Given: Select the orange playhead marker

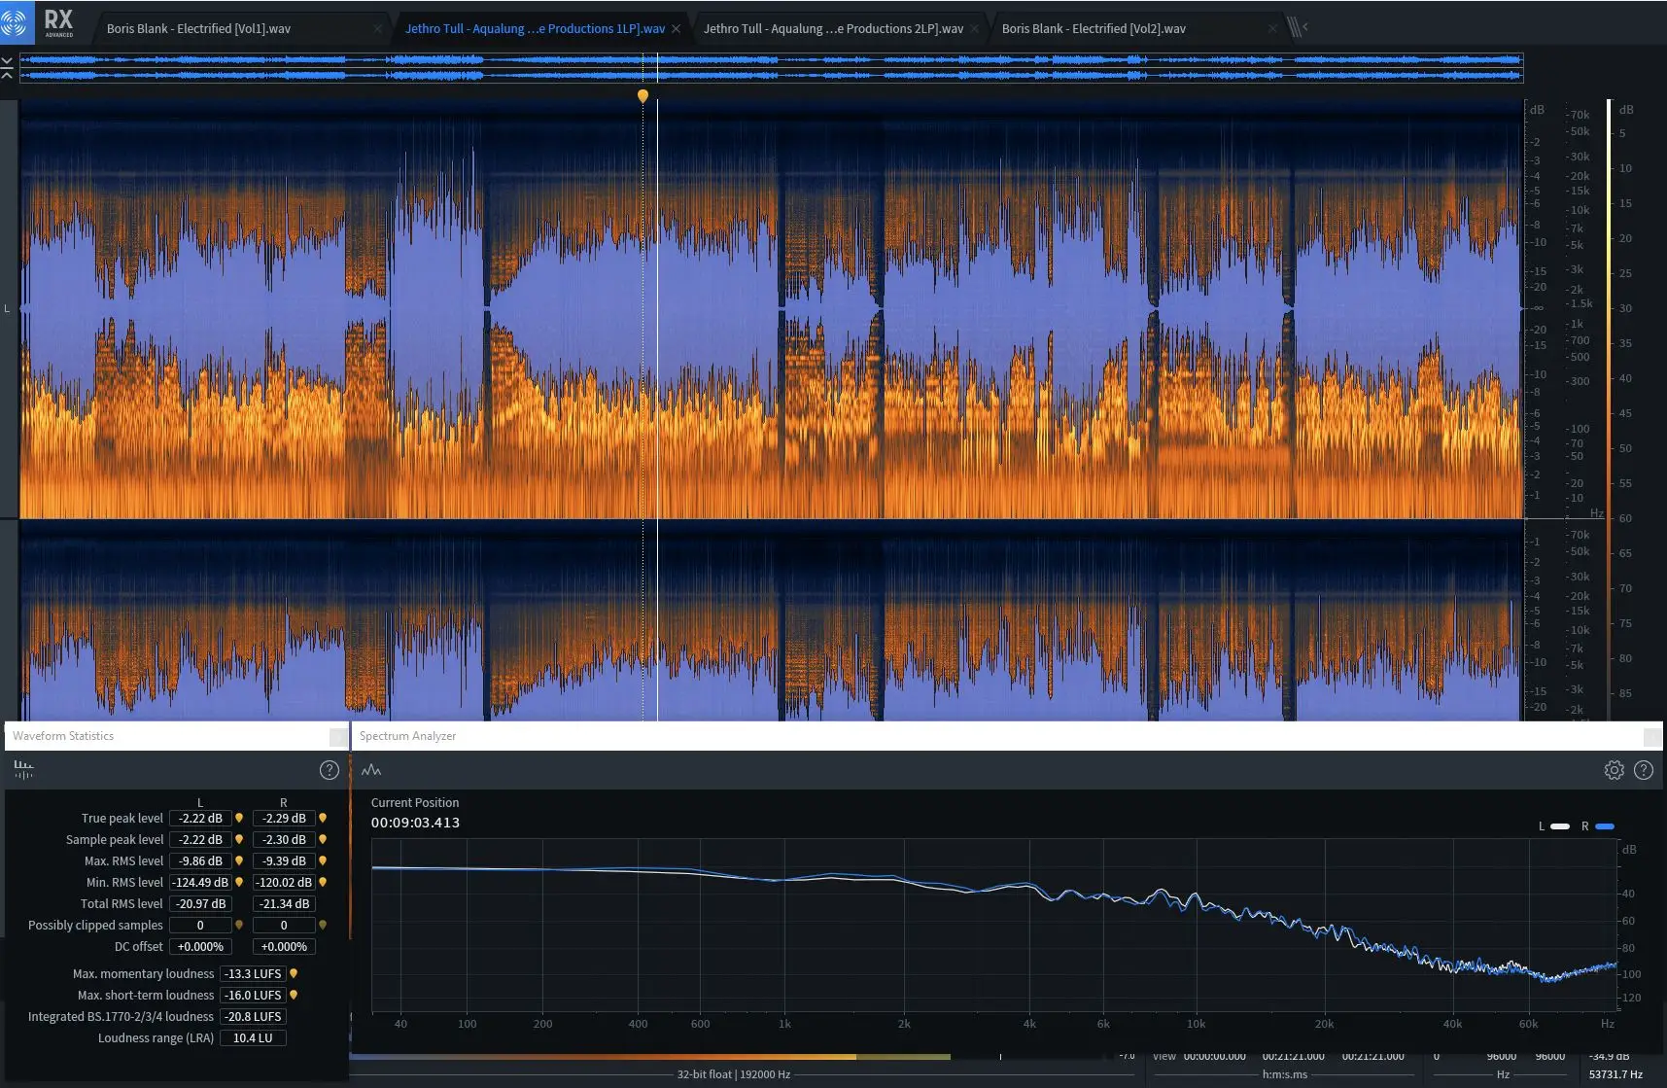Looking at the screenshot, I should coord(642,95).
